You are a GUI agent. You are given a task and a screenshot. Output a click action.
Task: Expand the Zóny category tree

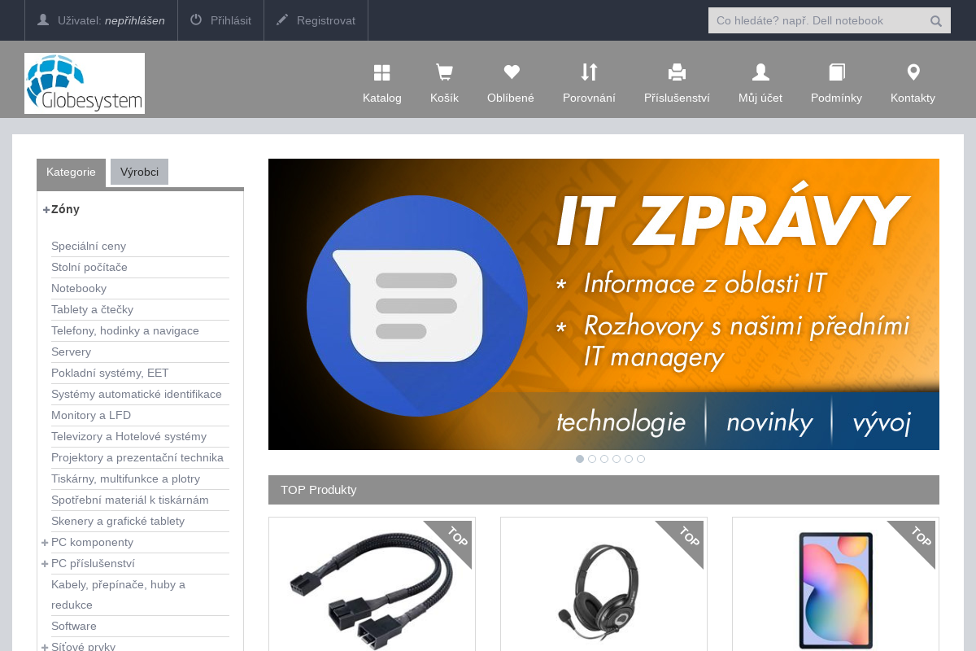(46, 210)
